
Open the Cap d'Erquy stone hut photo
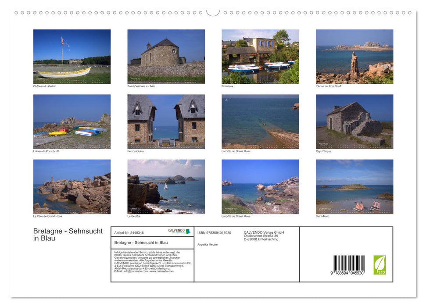[354, 122]
